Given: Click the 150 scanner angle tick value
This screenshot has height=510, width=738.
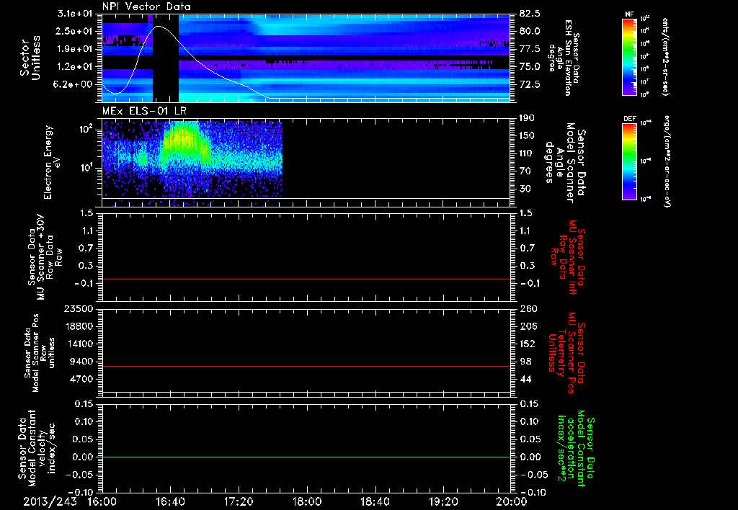Looking at the screenshot, I should pos(527,136).
